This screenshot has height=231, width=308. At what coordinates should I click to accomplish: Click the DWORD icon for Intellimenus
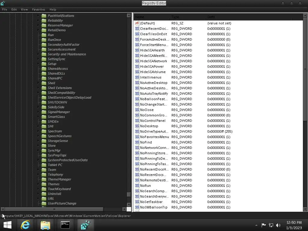coord(137,77)
